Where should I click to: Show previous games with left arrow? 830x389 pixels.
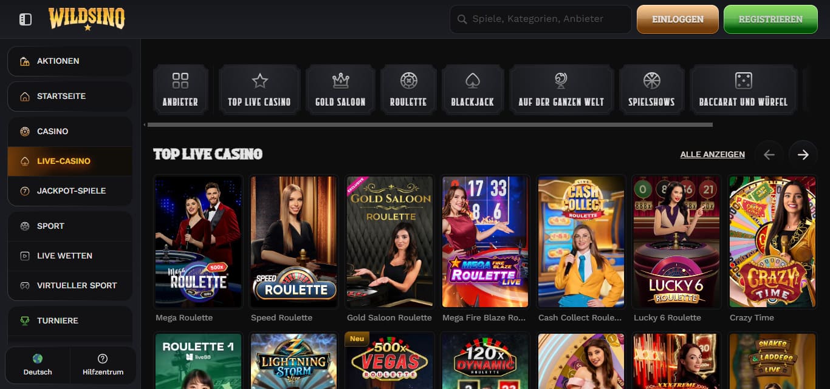769,155
